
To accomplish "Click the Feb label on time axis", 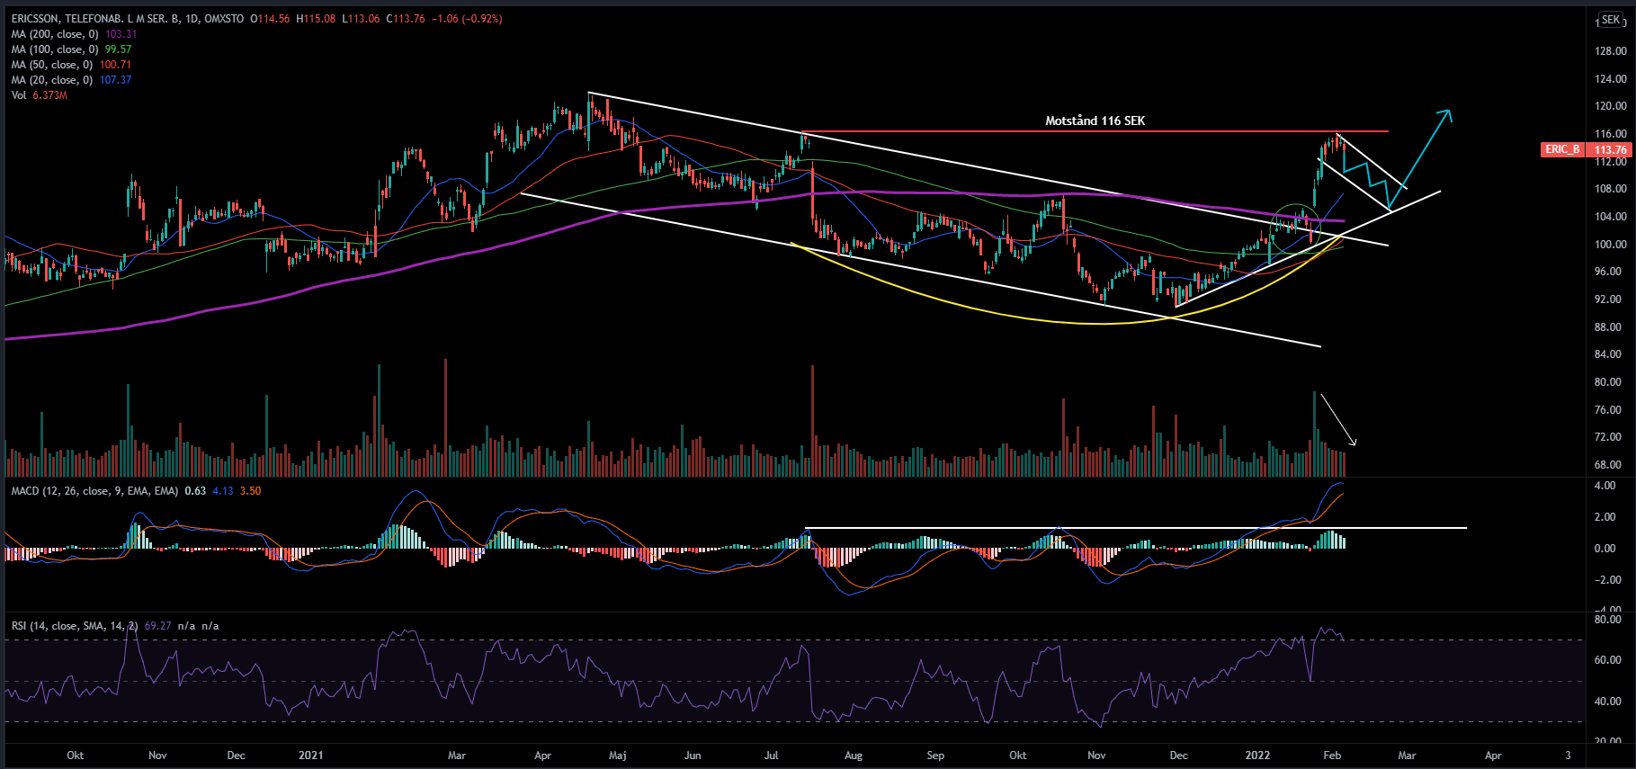I will tap(1332, 756).
